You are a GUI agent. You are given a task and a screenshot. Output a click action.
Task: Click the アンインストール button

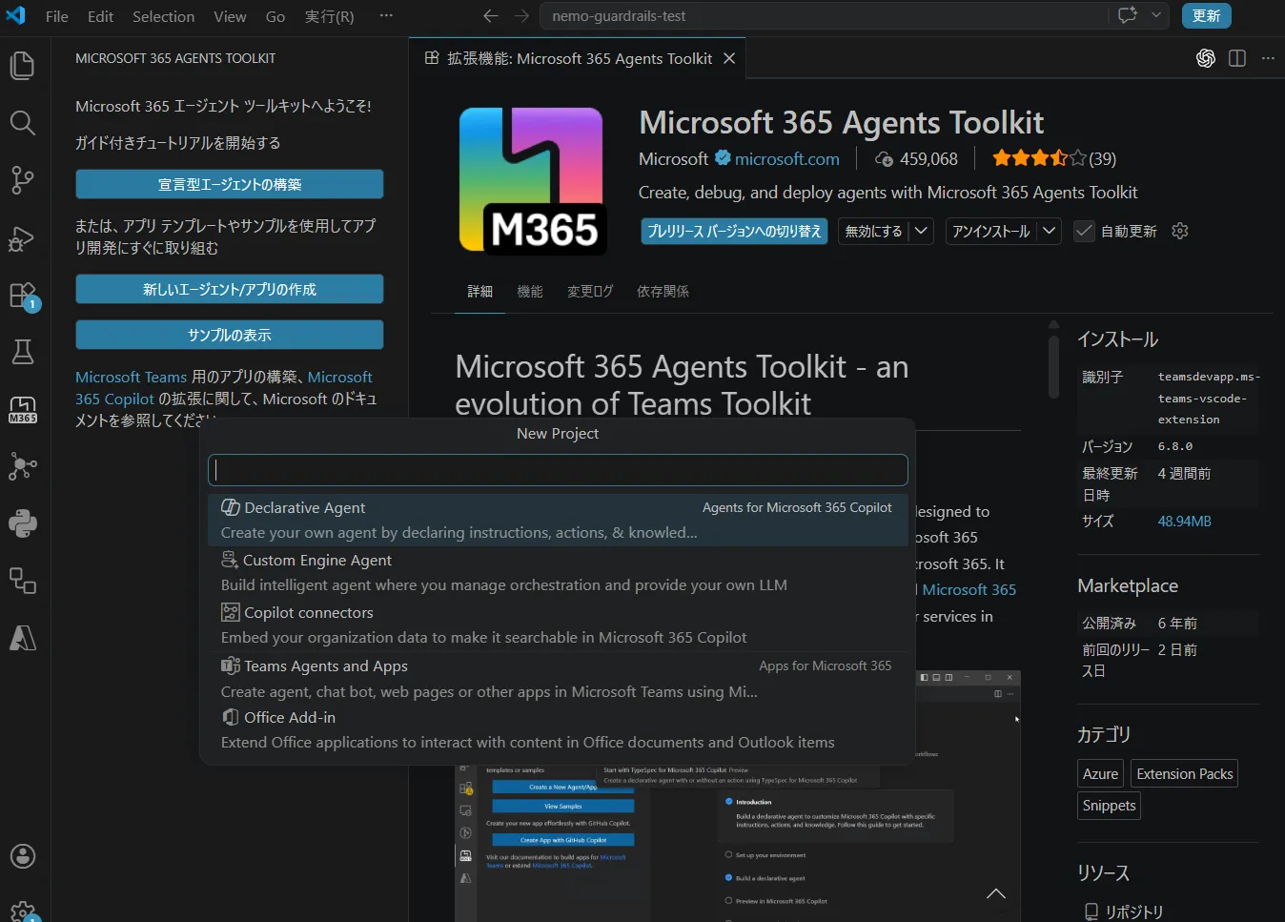pos(991,231)
